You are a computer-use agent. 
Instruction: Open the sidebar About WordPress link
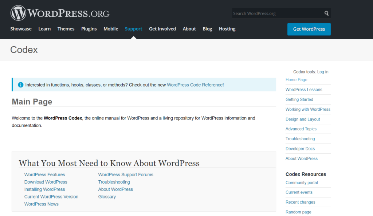pyautogui.click(x=301, y=159)
